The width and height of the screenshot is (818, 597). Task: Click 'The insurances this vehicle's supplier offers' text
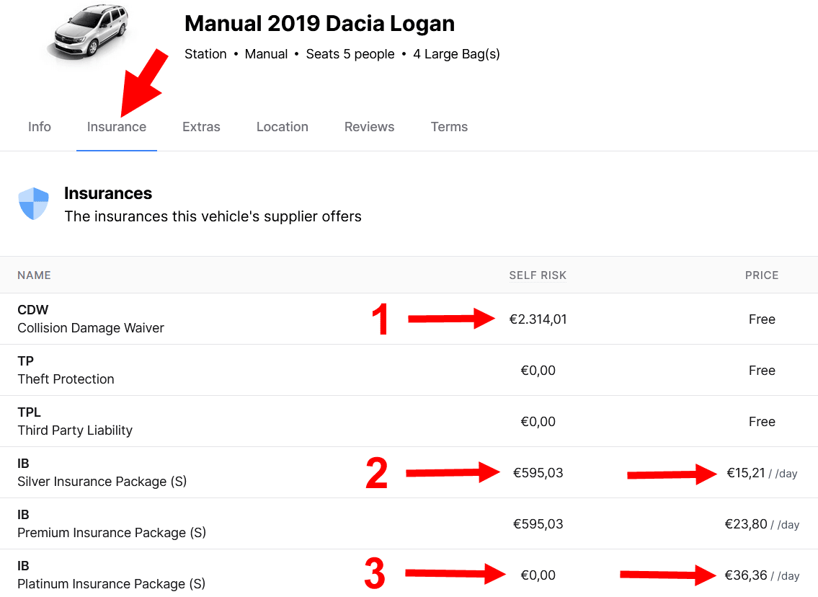coord(213,216)
